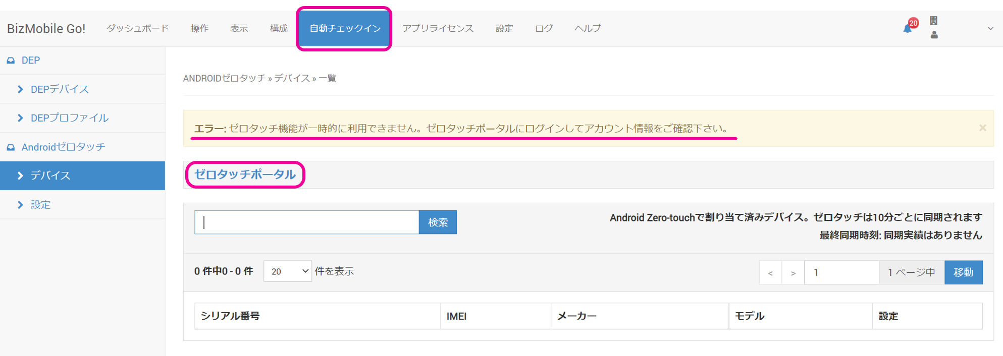The width and height of the screenshot is (1003, 356).
Task: Open DEPデバイス in the sidebar
Action: coord(60,89)
